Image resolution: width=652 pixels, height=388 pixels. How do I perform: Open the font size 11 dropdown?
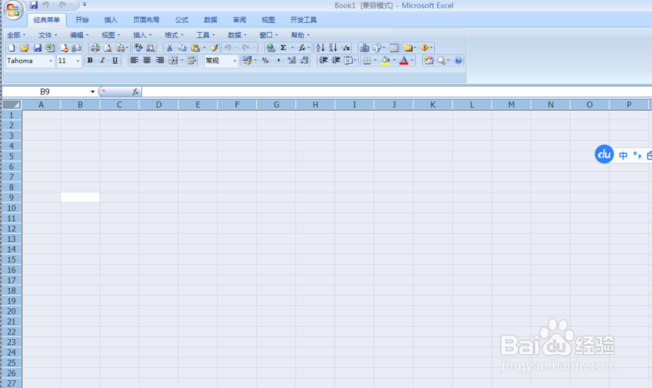click(x=78, y=61)
